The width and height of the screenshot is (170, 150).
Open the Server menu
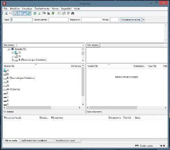coord(55,9)
